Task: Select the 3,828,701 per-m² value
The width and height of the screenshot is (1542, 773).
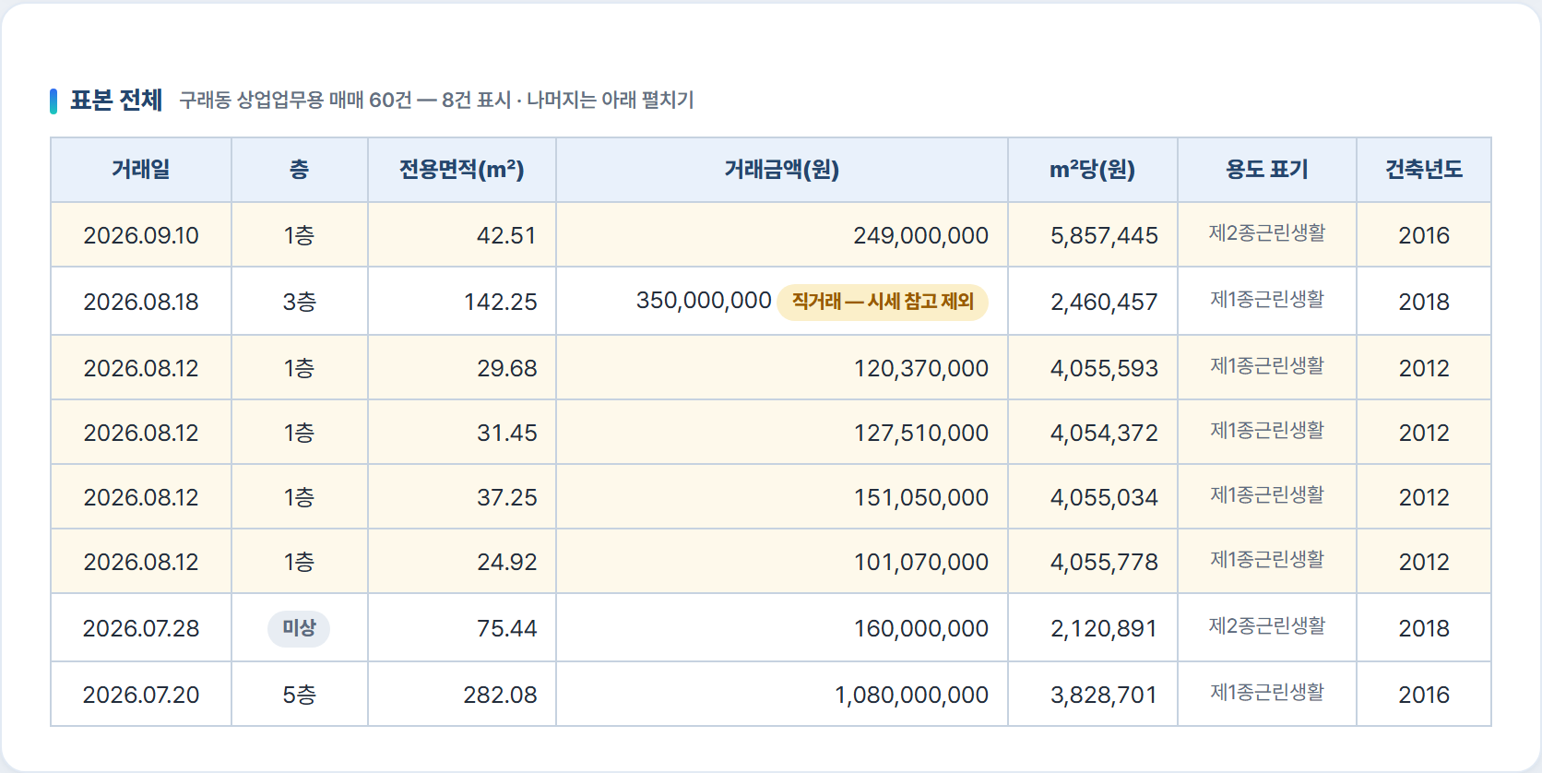Action: point(1104,695)
